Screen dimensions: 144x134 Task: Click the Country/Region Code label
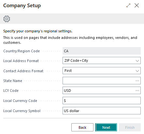[x=22, y=51]
